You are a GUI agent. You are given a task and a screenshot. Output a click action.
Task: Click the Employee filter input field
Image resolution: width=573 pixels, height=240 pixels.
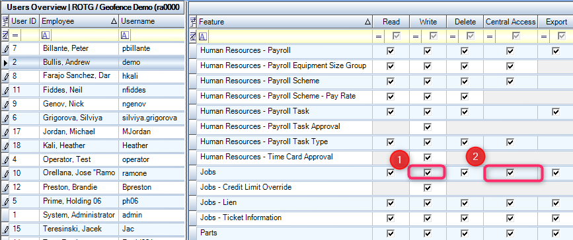tap(84, 36)
